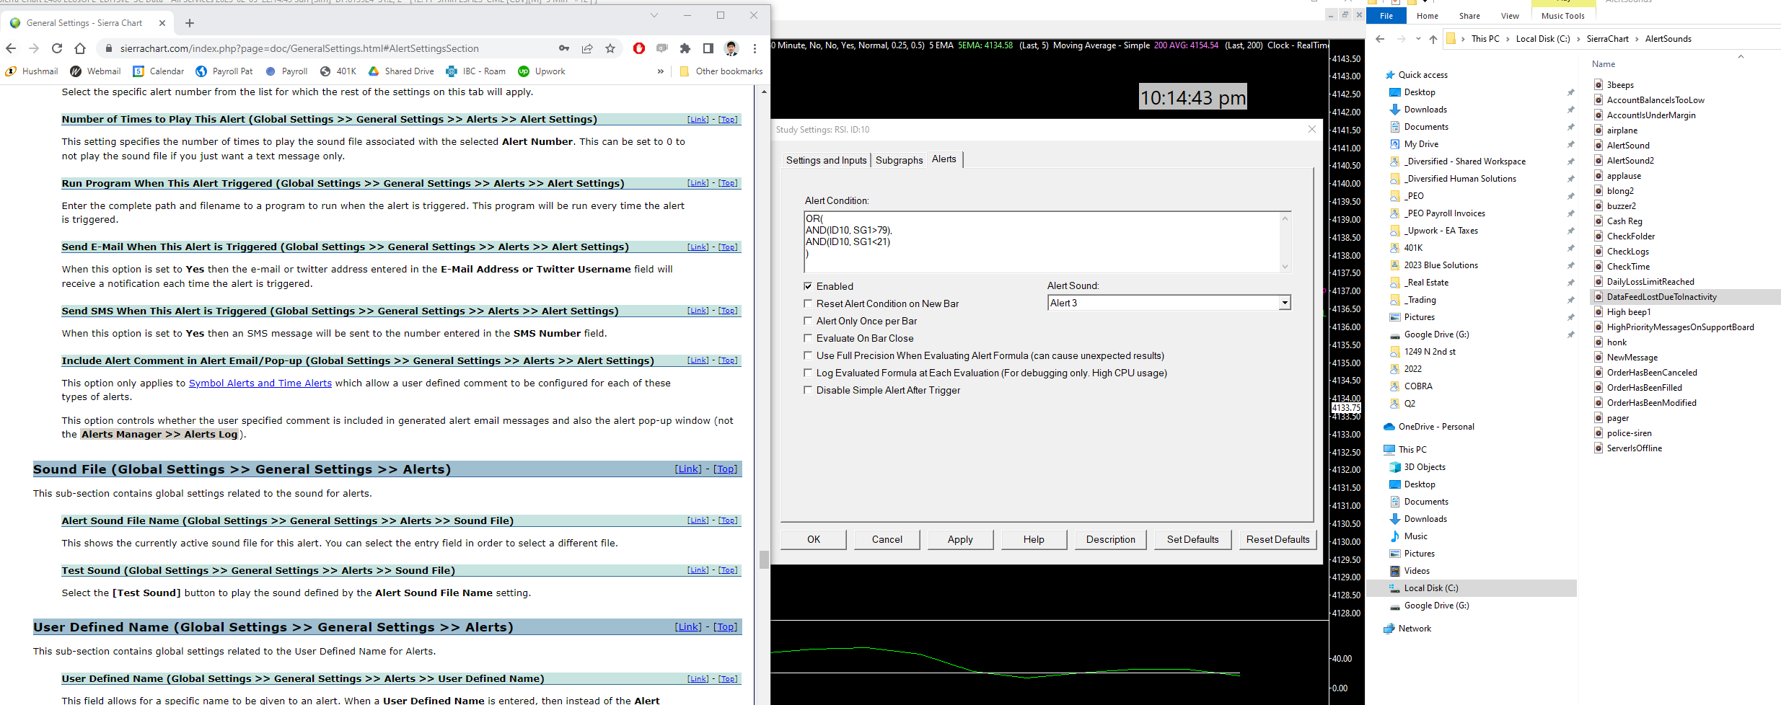Select the police-siren sound file

click(1629, 433)
